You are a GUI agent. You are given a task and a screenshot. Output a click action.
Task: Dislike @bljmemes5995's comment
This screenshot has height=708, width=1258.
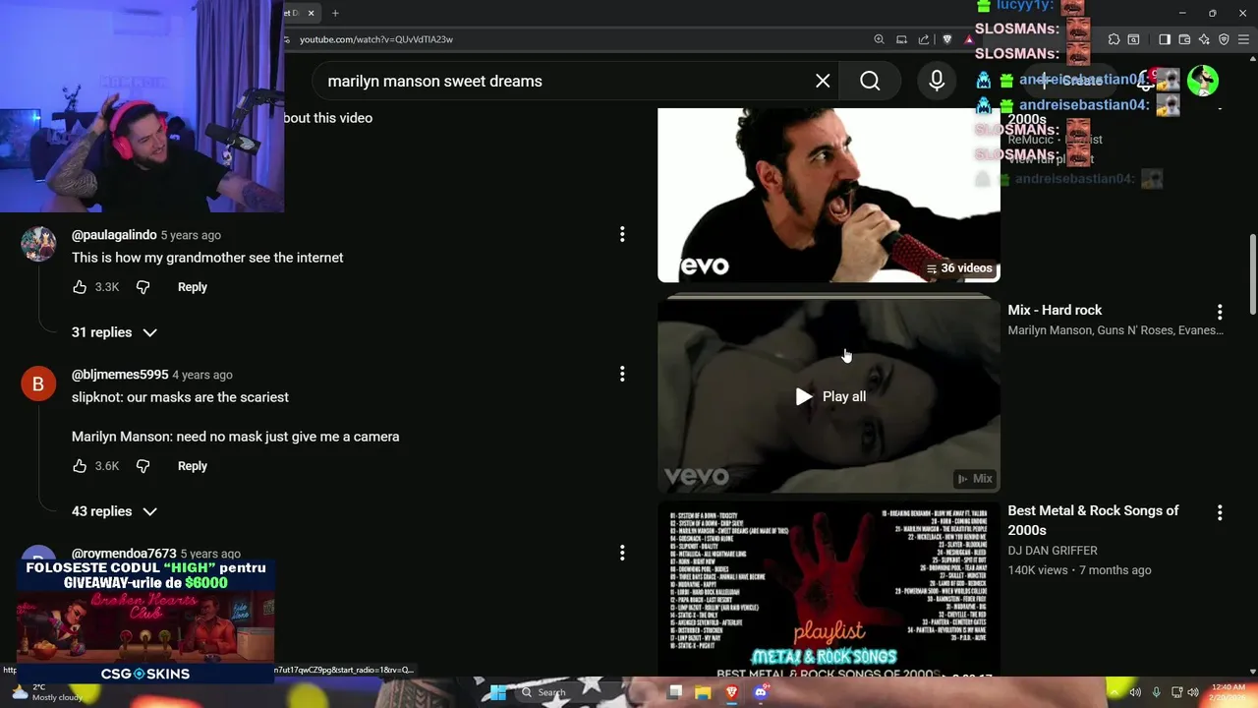click(x=143, y=466)
